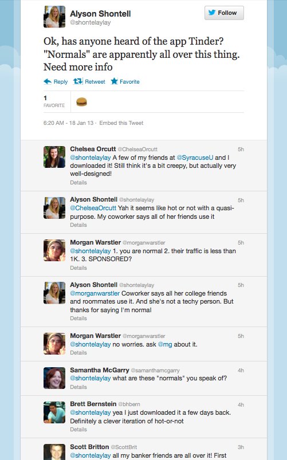Expand Details under Samantha McGarry's reply
This screenshot has width=287, height=460.
tap(78, 387)
